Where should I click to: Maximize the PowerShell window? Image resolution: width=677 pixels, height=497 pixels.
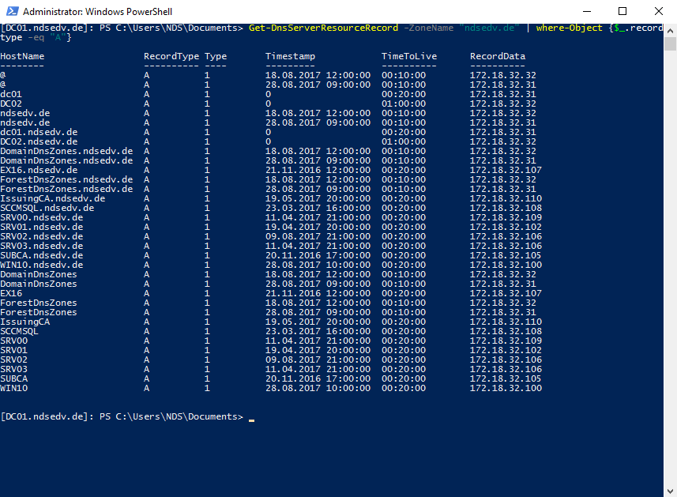click(x=622, y=12)
